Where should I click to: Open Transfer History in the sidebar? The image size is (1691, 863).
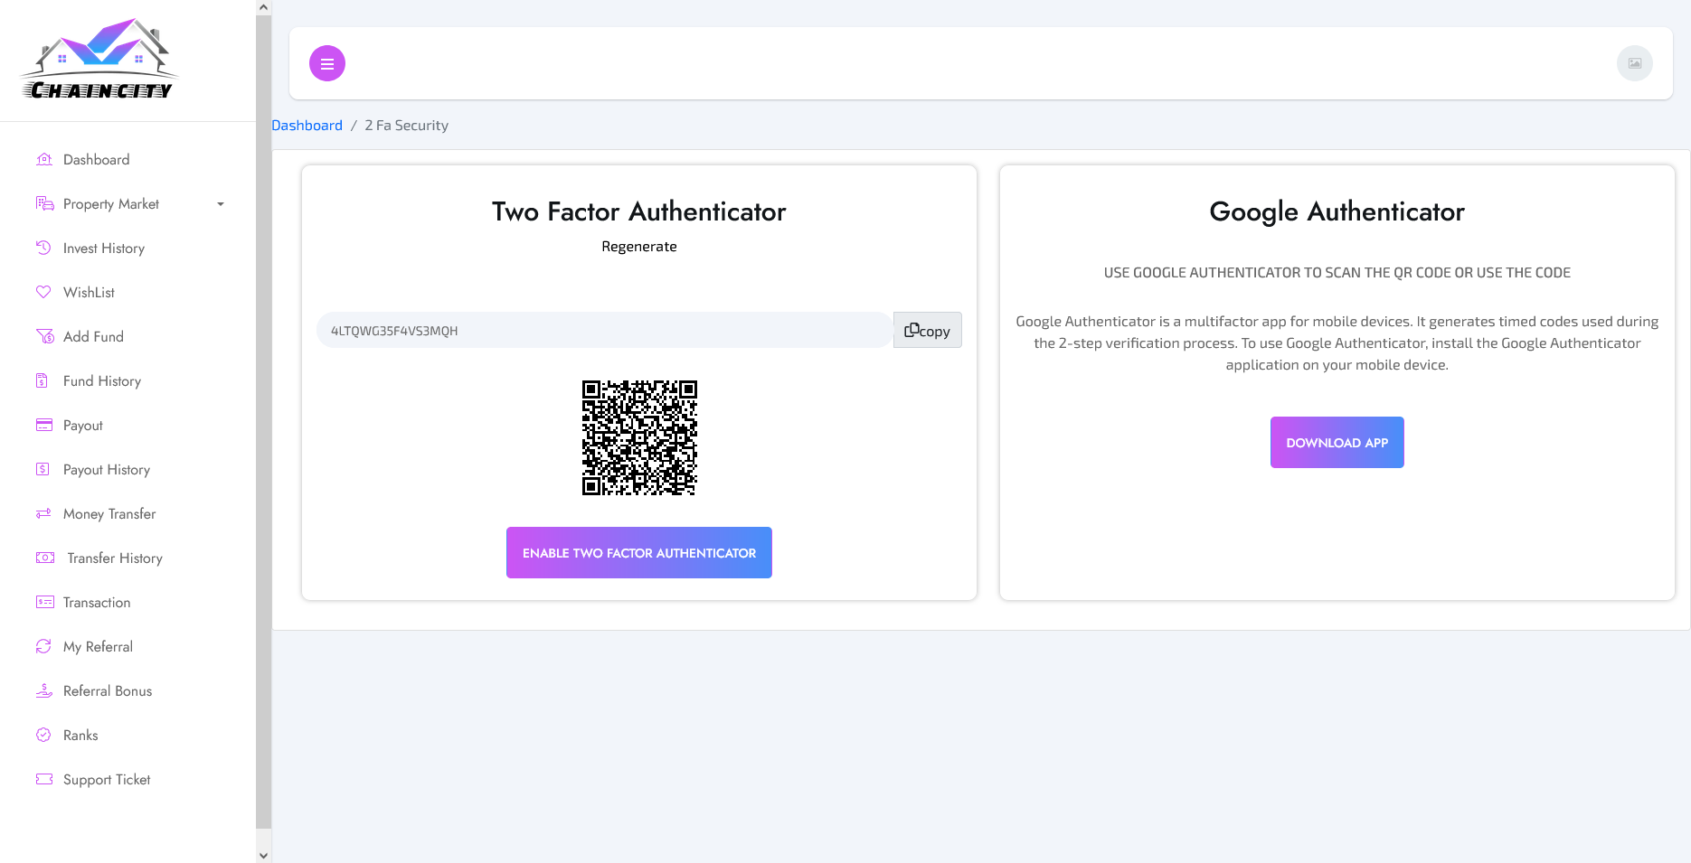click(x=115, y=558)
